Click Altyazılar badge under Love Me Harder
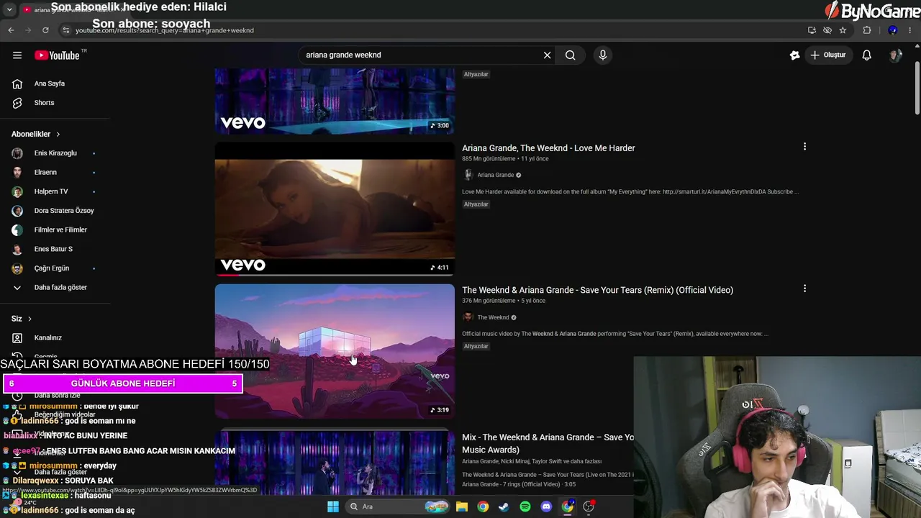921x518 pixels. point(476,204)
